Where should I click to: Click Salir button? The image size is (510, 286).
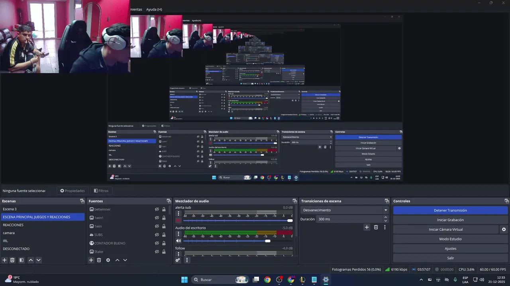450,258
